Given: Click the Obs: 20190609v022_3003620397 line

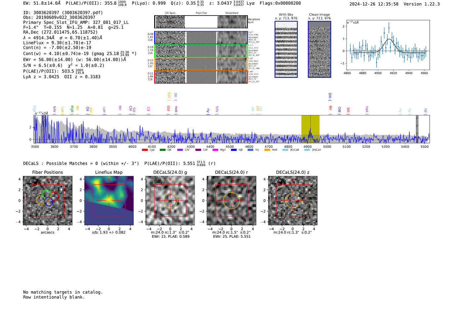Looking at the screenshot, I should [59, 18].
